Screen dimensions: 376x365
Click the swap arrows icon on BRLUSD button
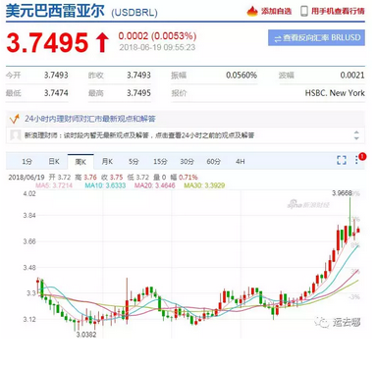coord(278,38)
